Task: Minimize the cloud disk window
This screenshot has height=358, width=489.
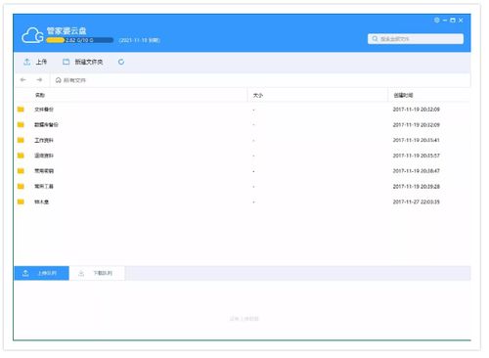Action: coord(445,21)
